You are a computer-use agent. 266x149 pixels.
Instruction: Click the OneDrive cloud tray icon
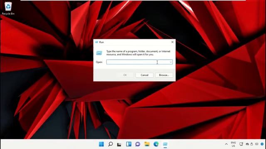click(x=247, y=144)
